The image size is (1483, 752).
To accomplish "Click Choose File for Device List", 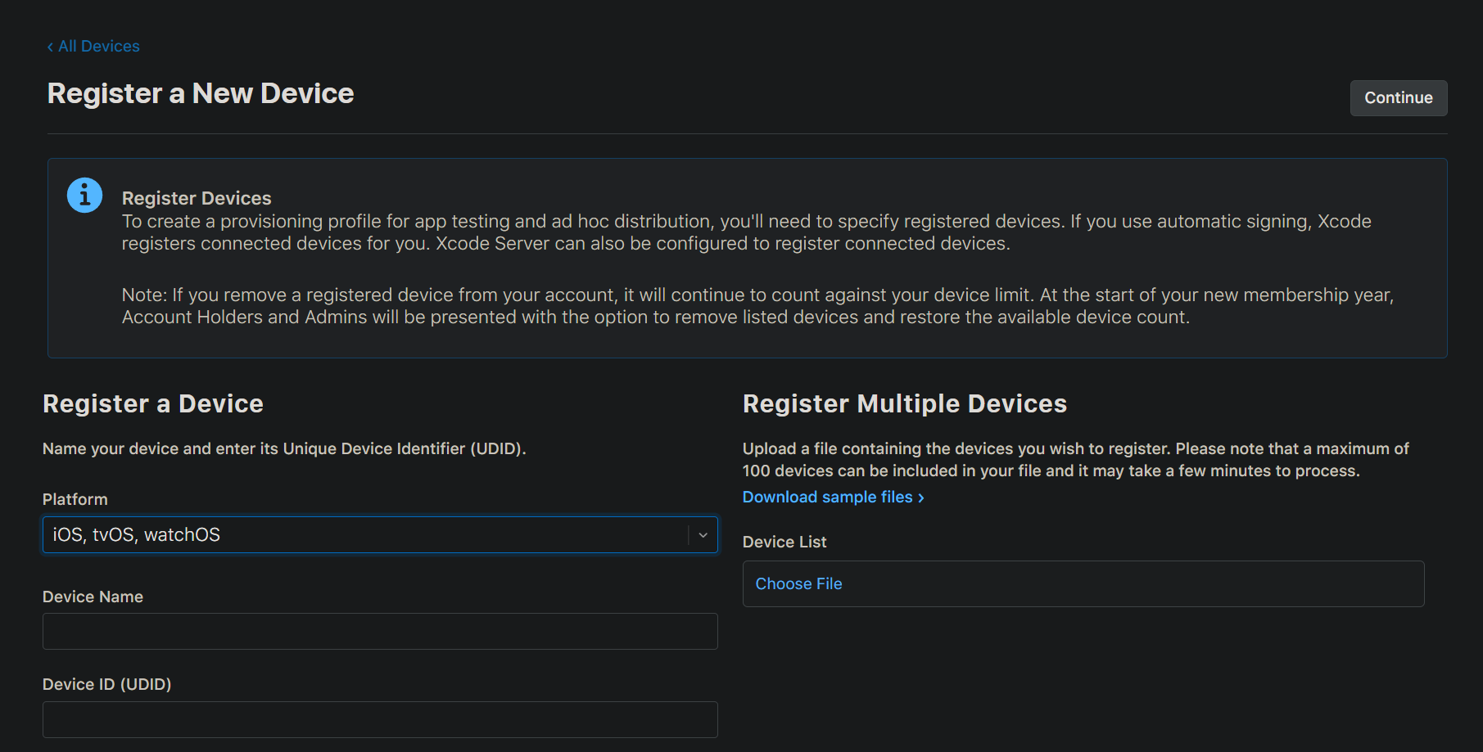I will pos(798,584).
